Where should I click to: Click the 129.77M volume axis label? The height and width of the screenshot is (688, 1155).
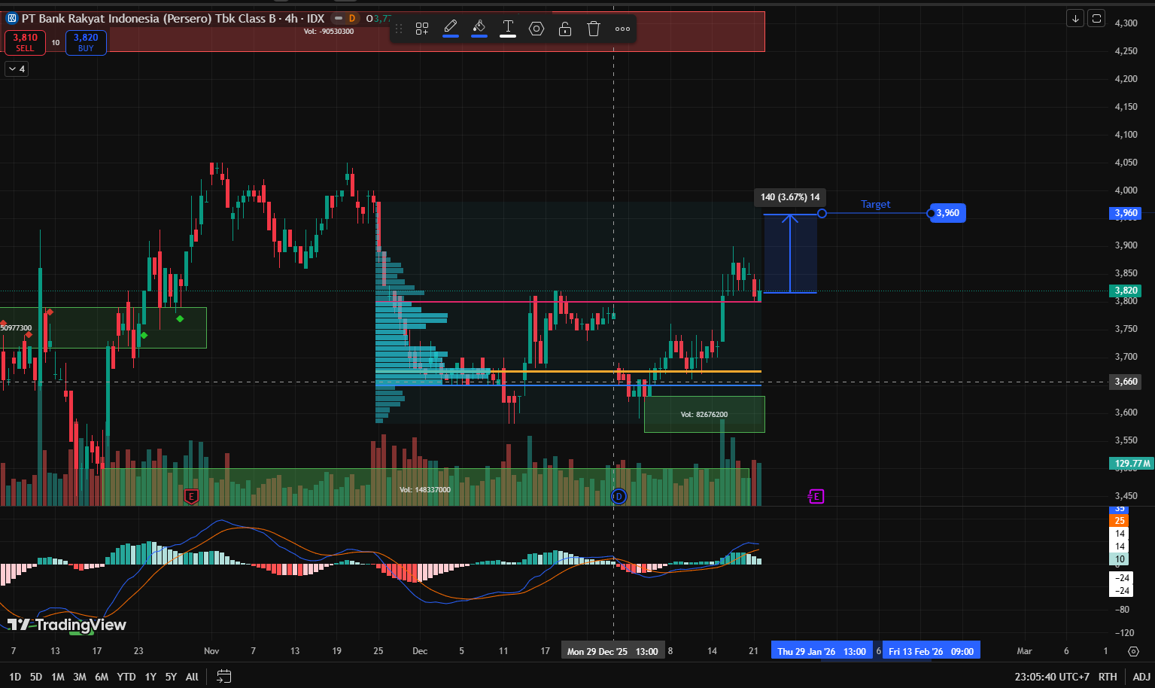click(x=1132, y=464)
